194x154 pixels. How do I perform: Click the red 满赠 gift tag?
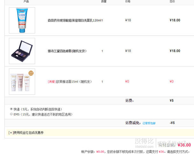52,81
